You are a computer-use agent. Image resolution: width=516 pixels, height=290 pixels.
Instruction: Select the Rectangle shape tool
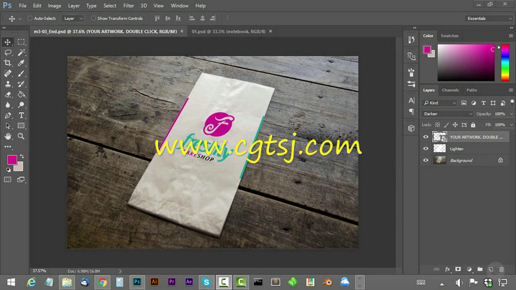pos(21,126)
